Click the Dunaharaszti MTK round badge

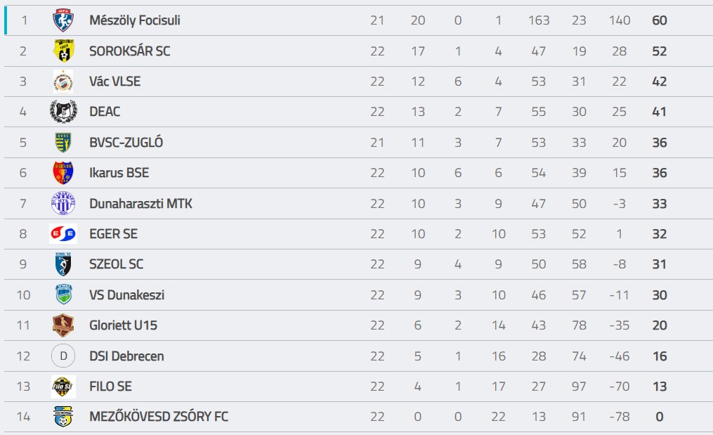63,203
